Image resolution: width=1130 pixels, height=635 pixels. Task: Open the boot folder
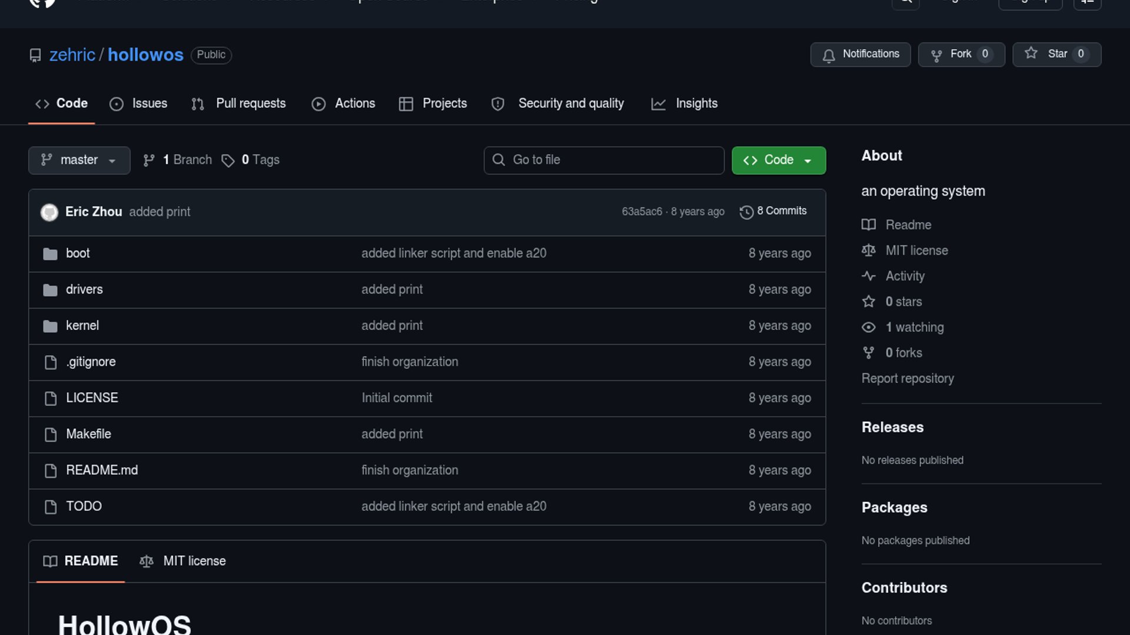pos(78,253)
